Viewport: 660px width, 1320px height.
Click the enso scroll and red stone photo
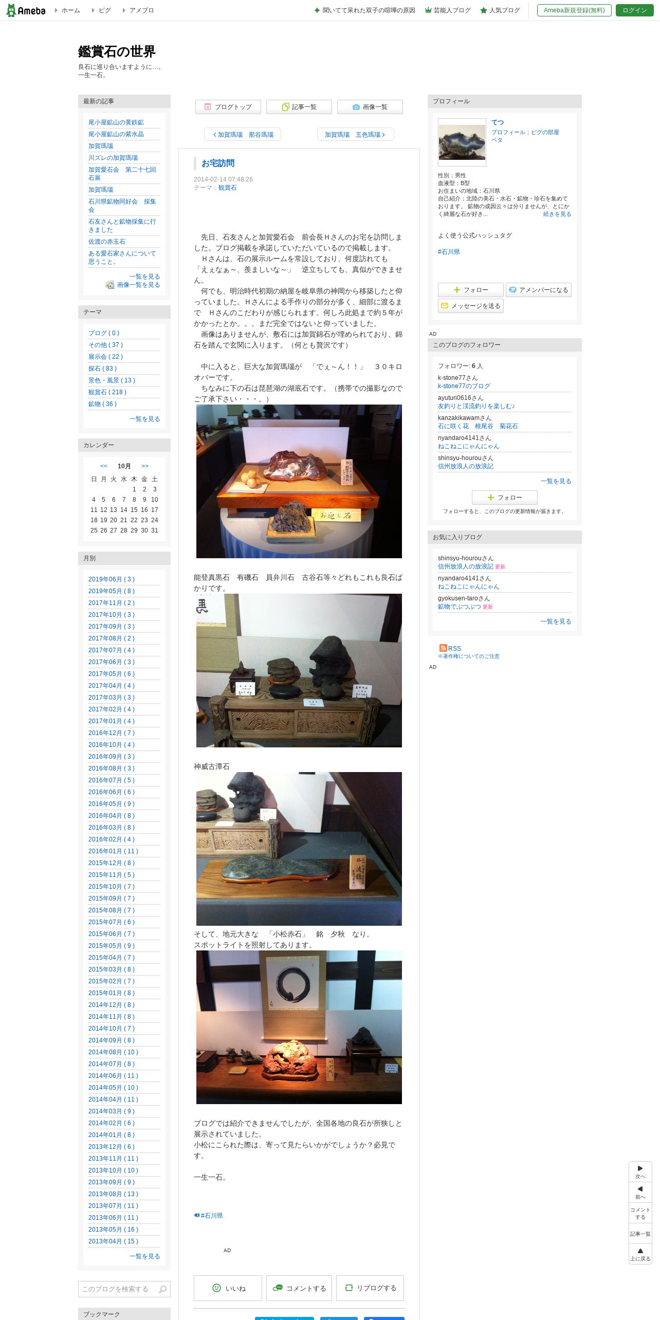299,1027
